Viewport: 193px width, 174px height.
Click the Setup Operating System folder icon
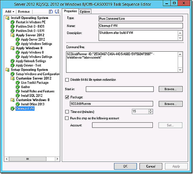[7, 70]
